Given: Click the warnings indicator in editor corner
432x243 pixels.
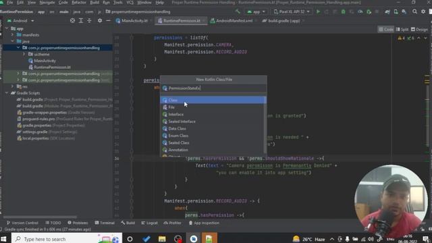Looking at the screenshot, I should (401, 38).
